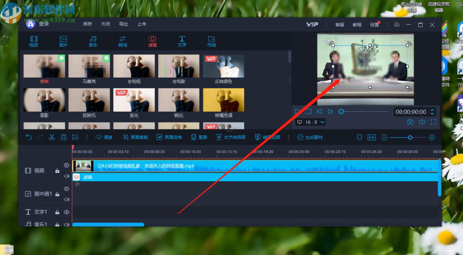Mute the 视频 track audio

coord(66,176)
